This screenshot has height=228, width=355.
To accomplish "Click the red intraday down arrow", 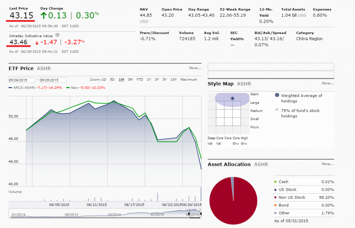I will tap(37, 43).
